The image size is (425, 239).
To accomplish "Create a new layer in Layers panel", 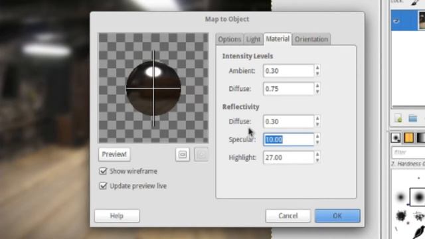I will click(x=398, y=118).
